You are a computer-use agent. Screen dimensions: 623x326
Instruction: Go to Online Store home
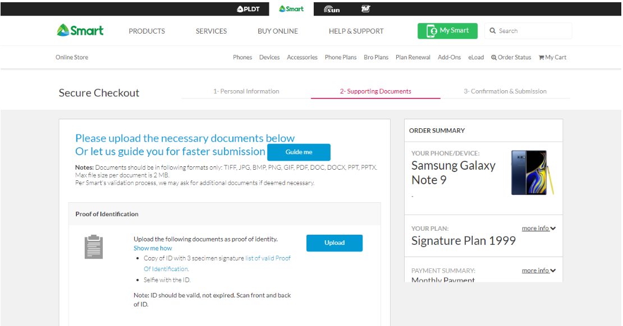coord(72,57)
